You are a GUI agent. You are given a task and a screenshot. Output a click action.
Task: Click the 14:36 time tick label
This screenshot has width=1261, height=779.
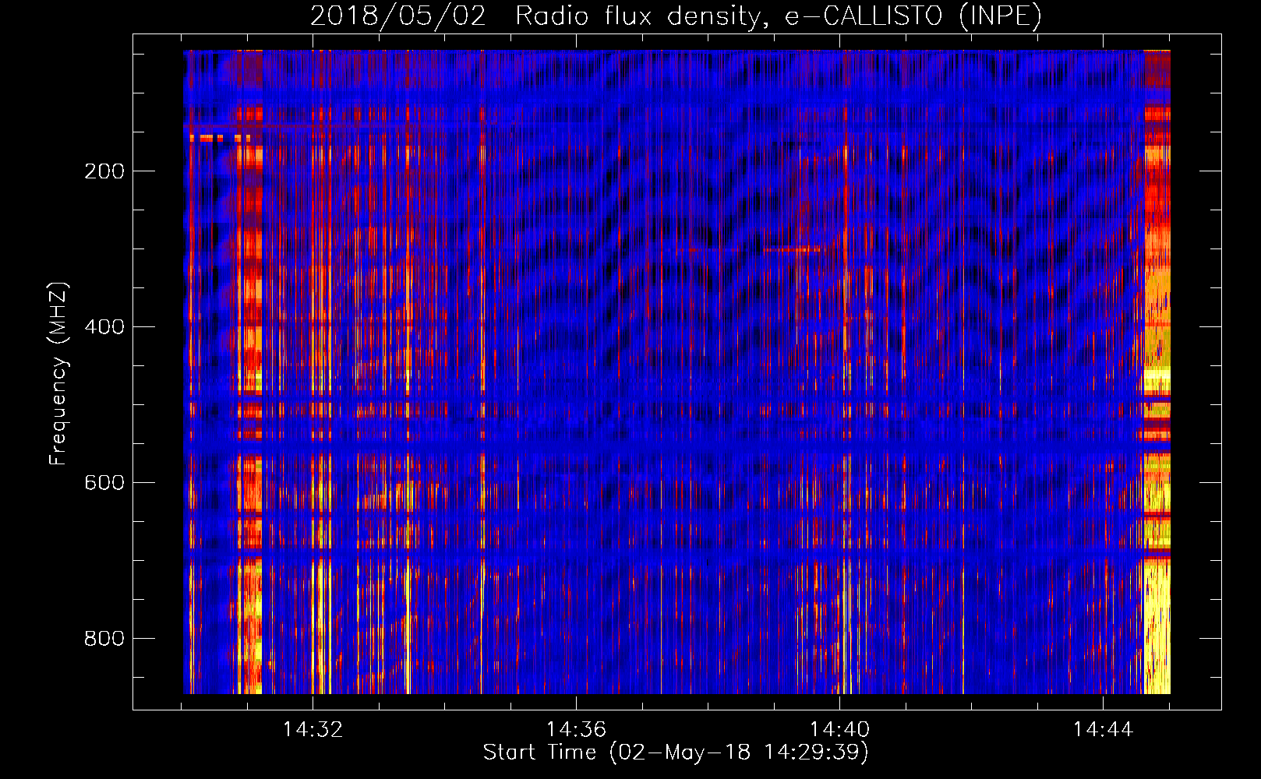click(x=576, y=730)
